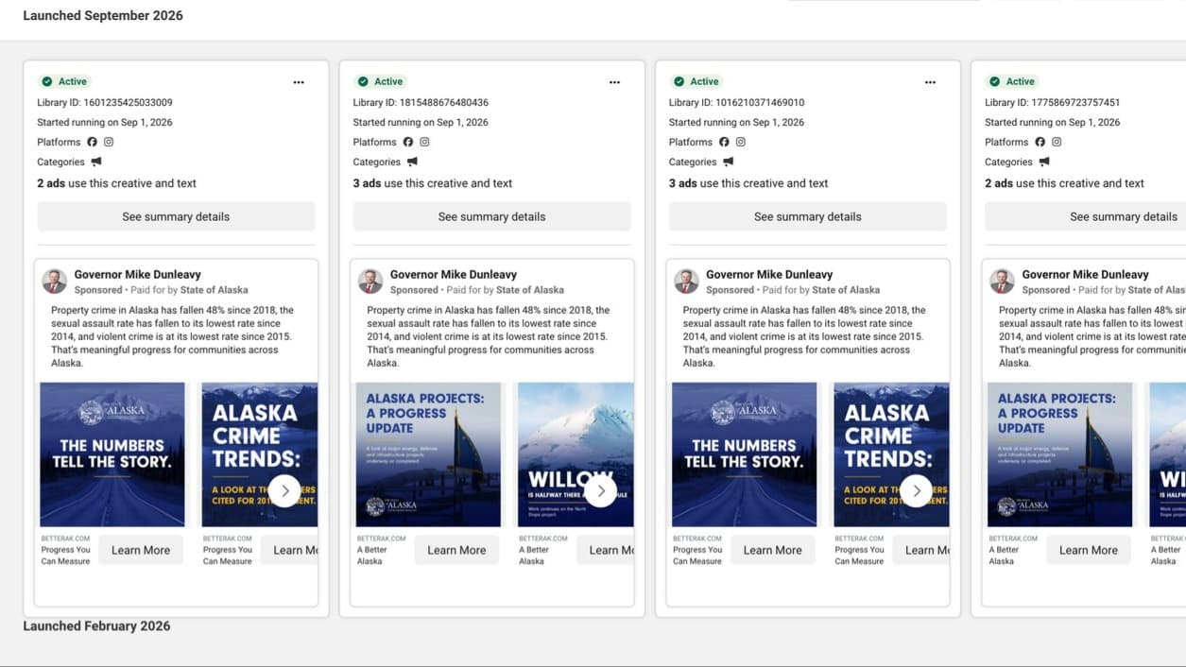Open 'Alaska Crime Trends' image in ad 1601235425033009

[x=260, y=454]
